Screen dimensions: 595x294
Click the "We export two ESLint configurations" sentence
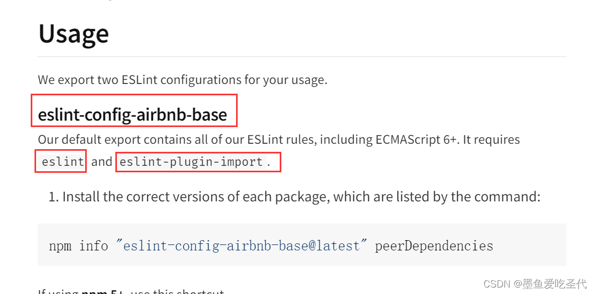[x=183, y=80]
